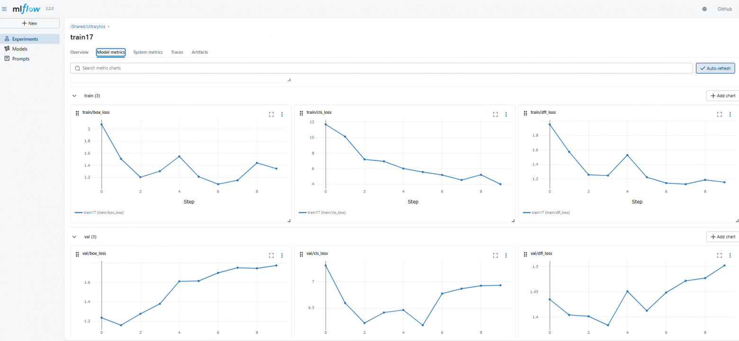This screenshot has height=341, width=739.
Task: Fullscreen the val/dfl_loss chart
Action: pos(719,255)
